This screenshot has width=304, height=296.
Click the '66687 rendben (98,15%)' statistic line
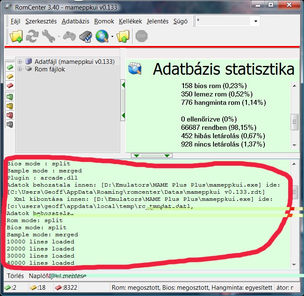(x=219, y=127)
